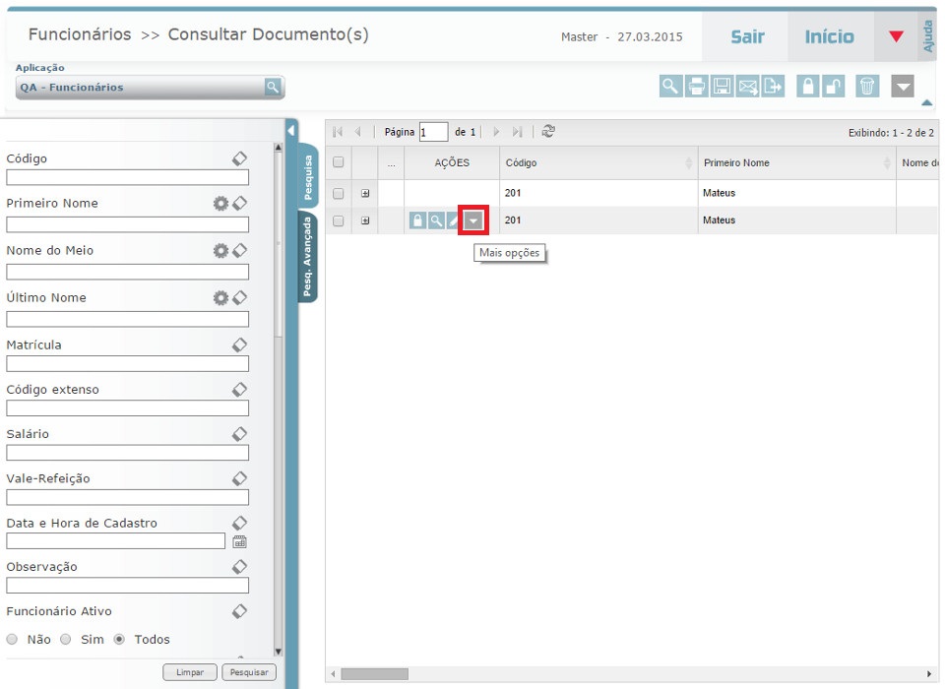Click the open padlock unlock toolbar icon

tap(834, 87)
